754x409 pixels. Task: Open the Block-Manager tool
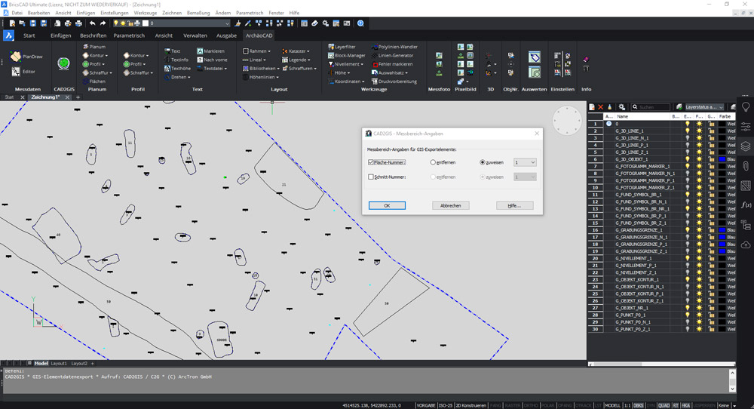[346, 55]
